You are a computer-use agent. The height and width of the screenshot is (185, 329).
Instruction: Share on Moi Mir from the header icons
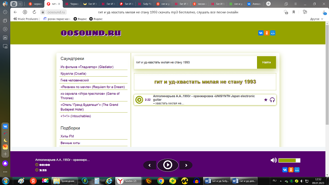273,33
